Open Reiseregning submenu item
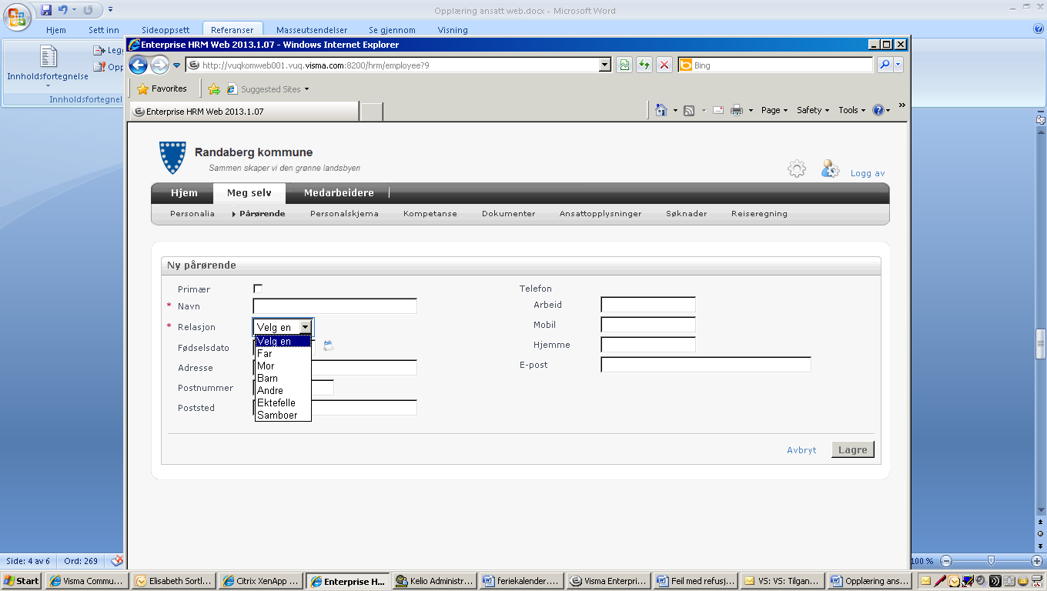The width and height of the screenshot is (1047, 591). point(759,214)
